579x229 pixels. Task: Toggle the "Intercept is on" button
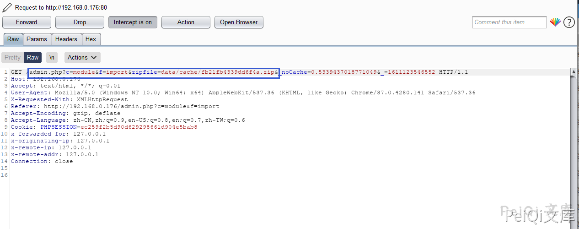point(133,22)
